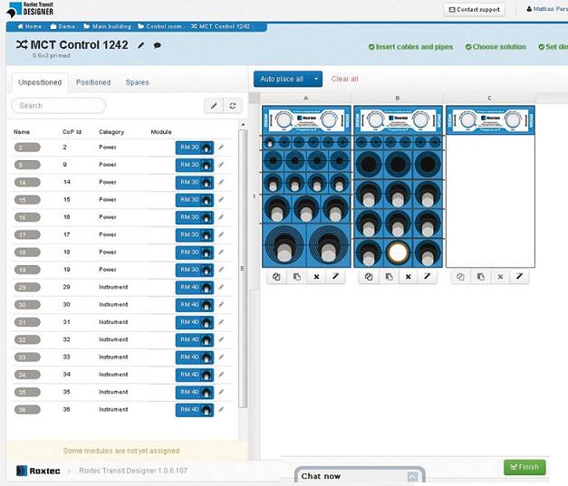Switch to the Spares tab
Screen dimensions: 568x486
click(137, 82)
